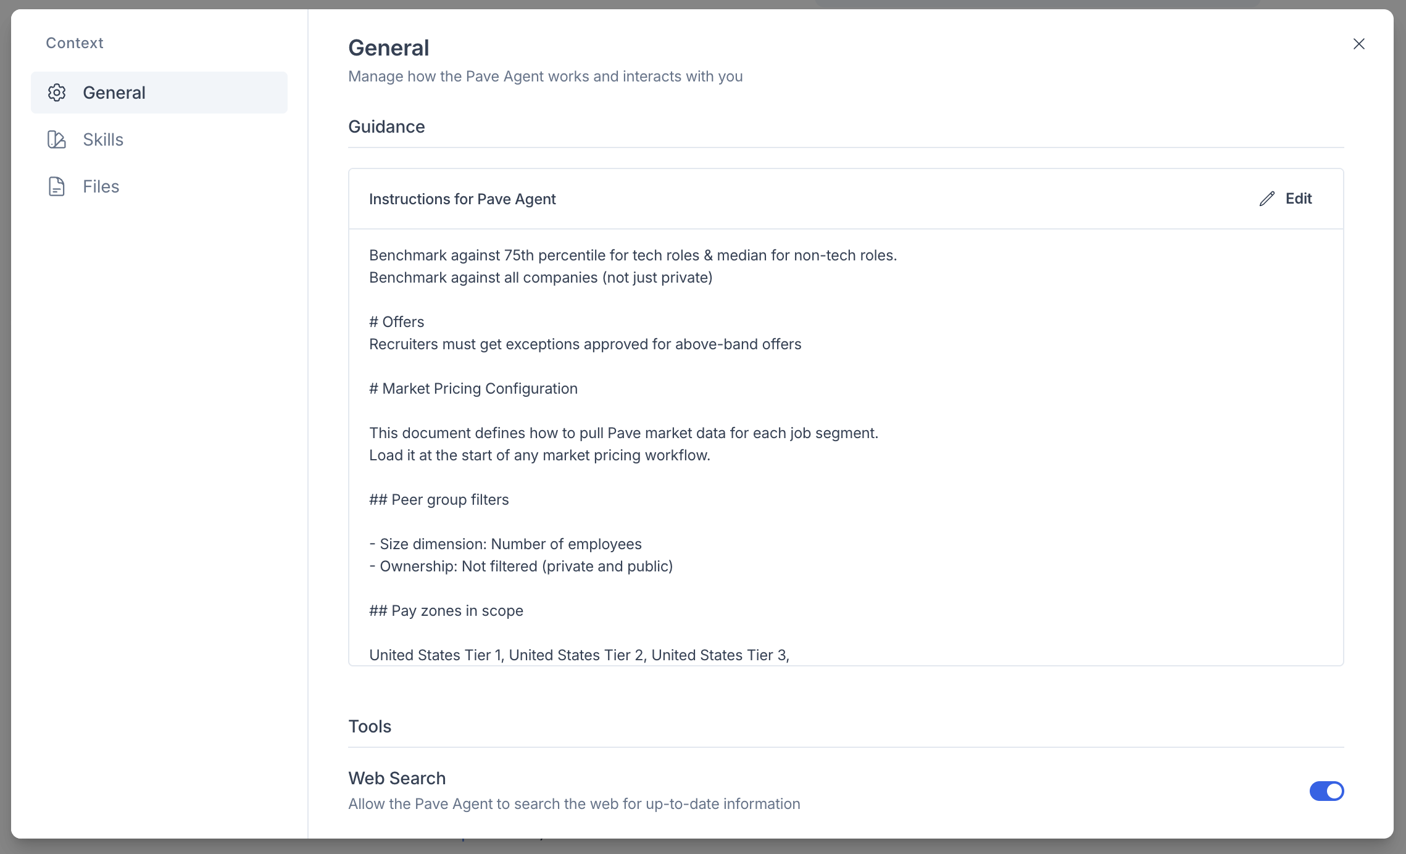Open the Skills section label

tap(103, 139)
